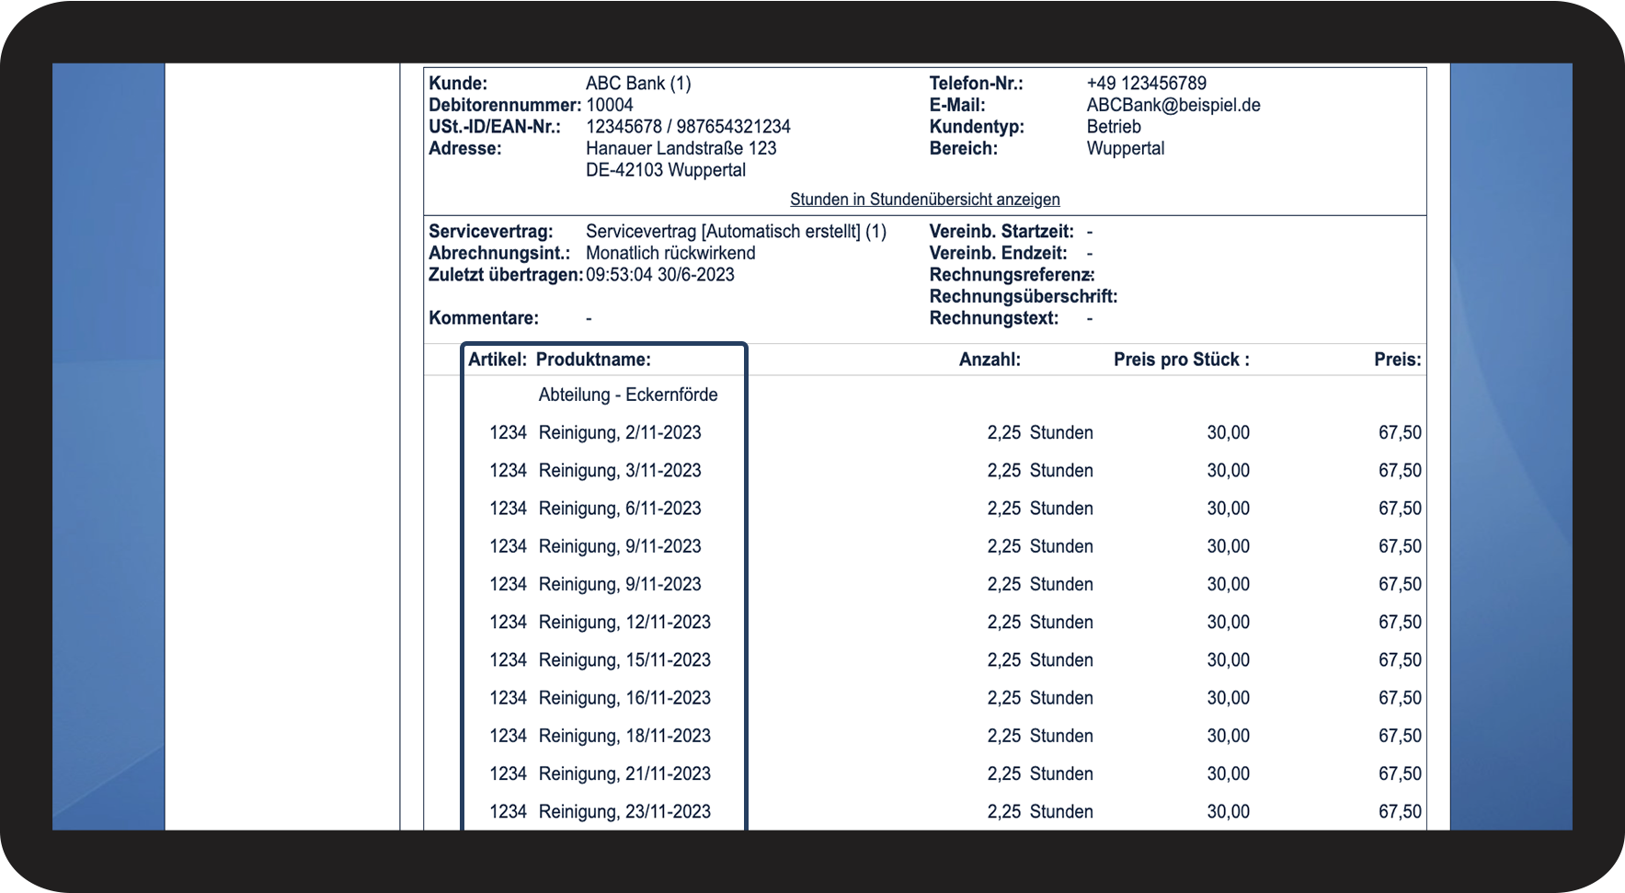
Task: Click the postal line 'DE-42103 Wuppertal'
Action: click(666, 170)
